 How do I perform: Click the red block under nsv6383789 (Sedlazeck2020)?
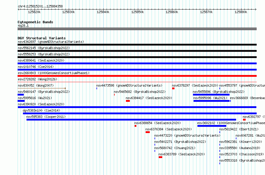(160, 157)
